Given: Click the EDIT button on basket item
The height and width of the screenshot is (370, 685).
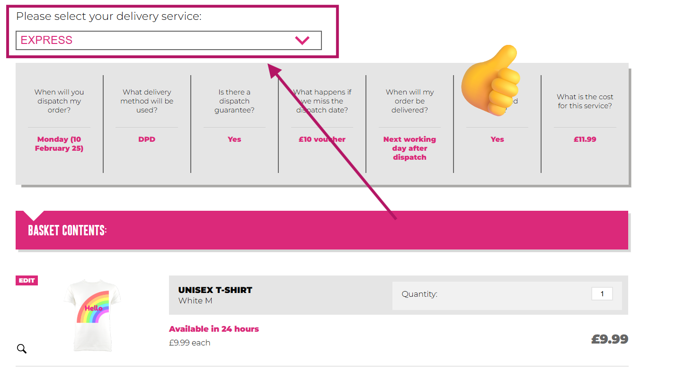Looking at the screenshot, I should pyautogui.click(x=27, y=280).
